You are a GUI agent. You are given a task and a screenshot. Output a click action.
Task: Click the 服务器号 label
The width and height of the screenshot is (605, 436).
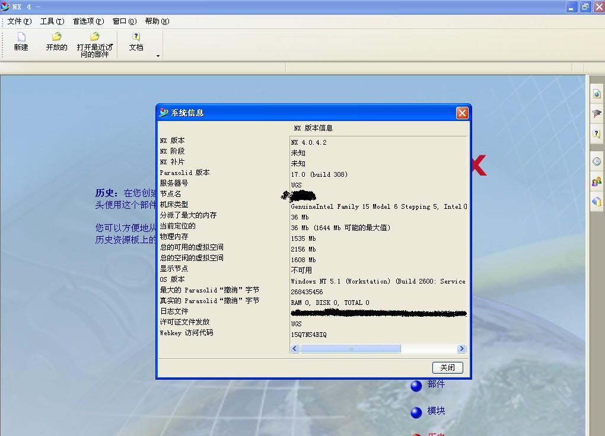(174, 183)
